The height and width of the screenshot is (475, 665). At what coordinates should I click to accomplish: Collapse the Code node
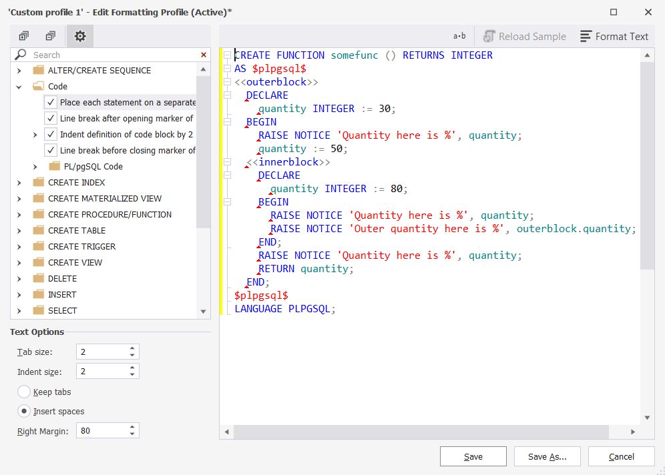(x=19, y=87)
